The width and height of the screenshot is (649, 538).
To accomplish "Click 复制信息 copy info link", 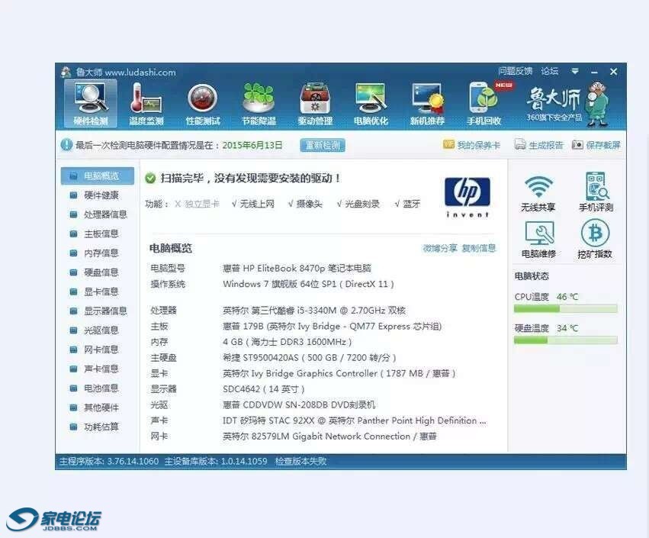I will click(x=479, y=248).
